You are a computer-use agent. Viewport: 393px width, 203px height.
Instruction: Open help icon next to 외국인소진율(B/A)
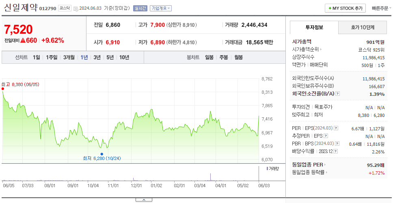pos(338,94)
